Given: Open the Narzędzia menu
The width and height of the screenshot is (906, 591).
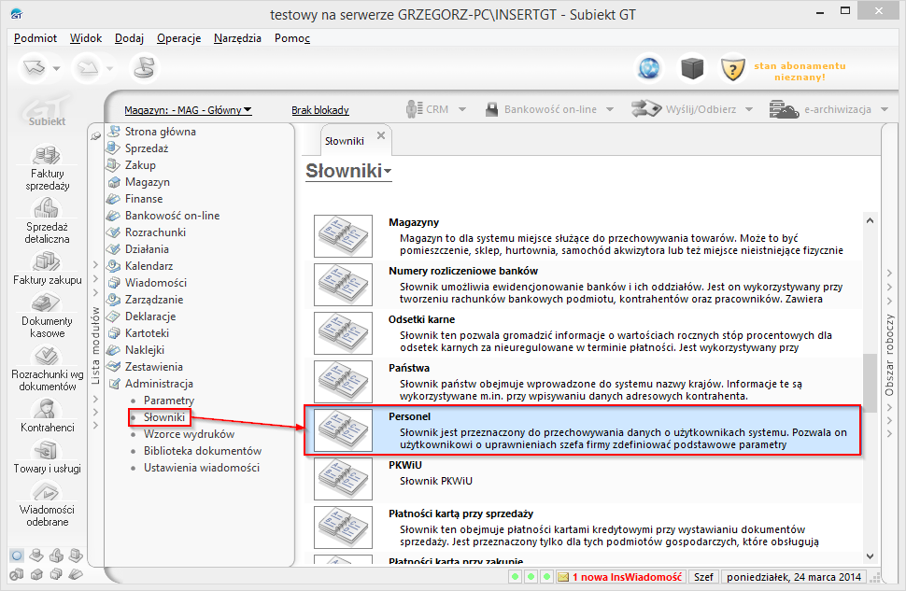Looking at the screenshot, I should (237, 38).
